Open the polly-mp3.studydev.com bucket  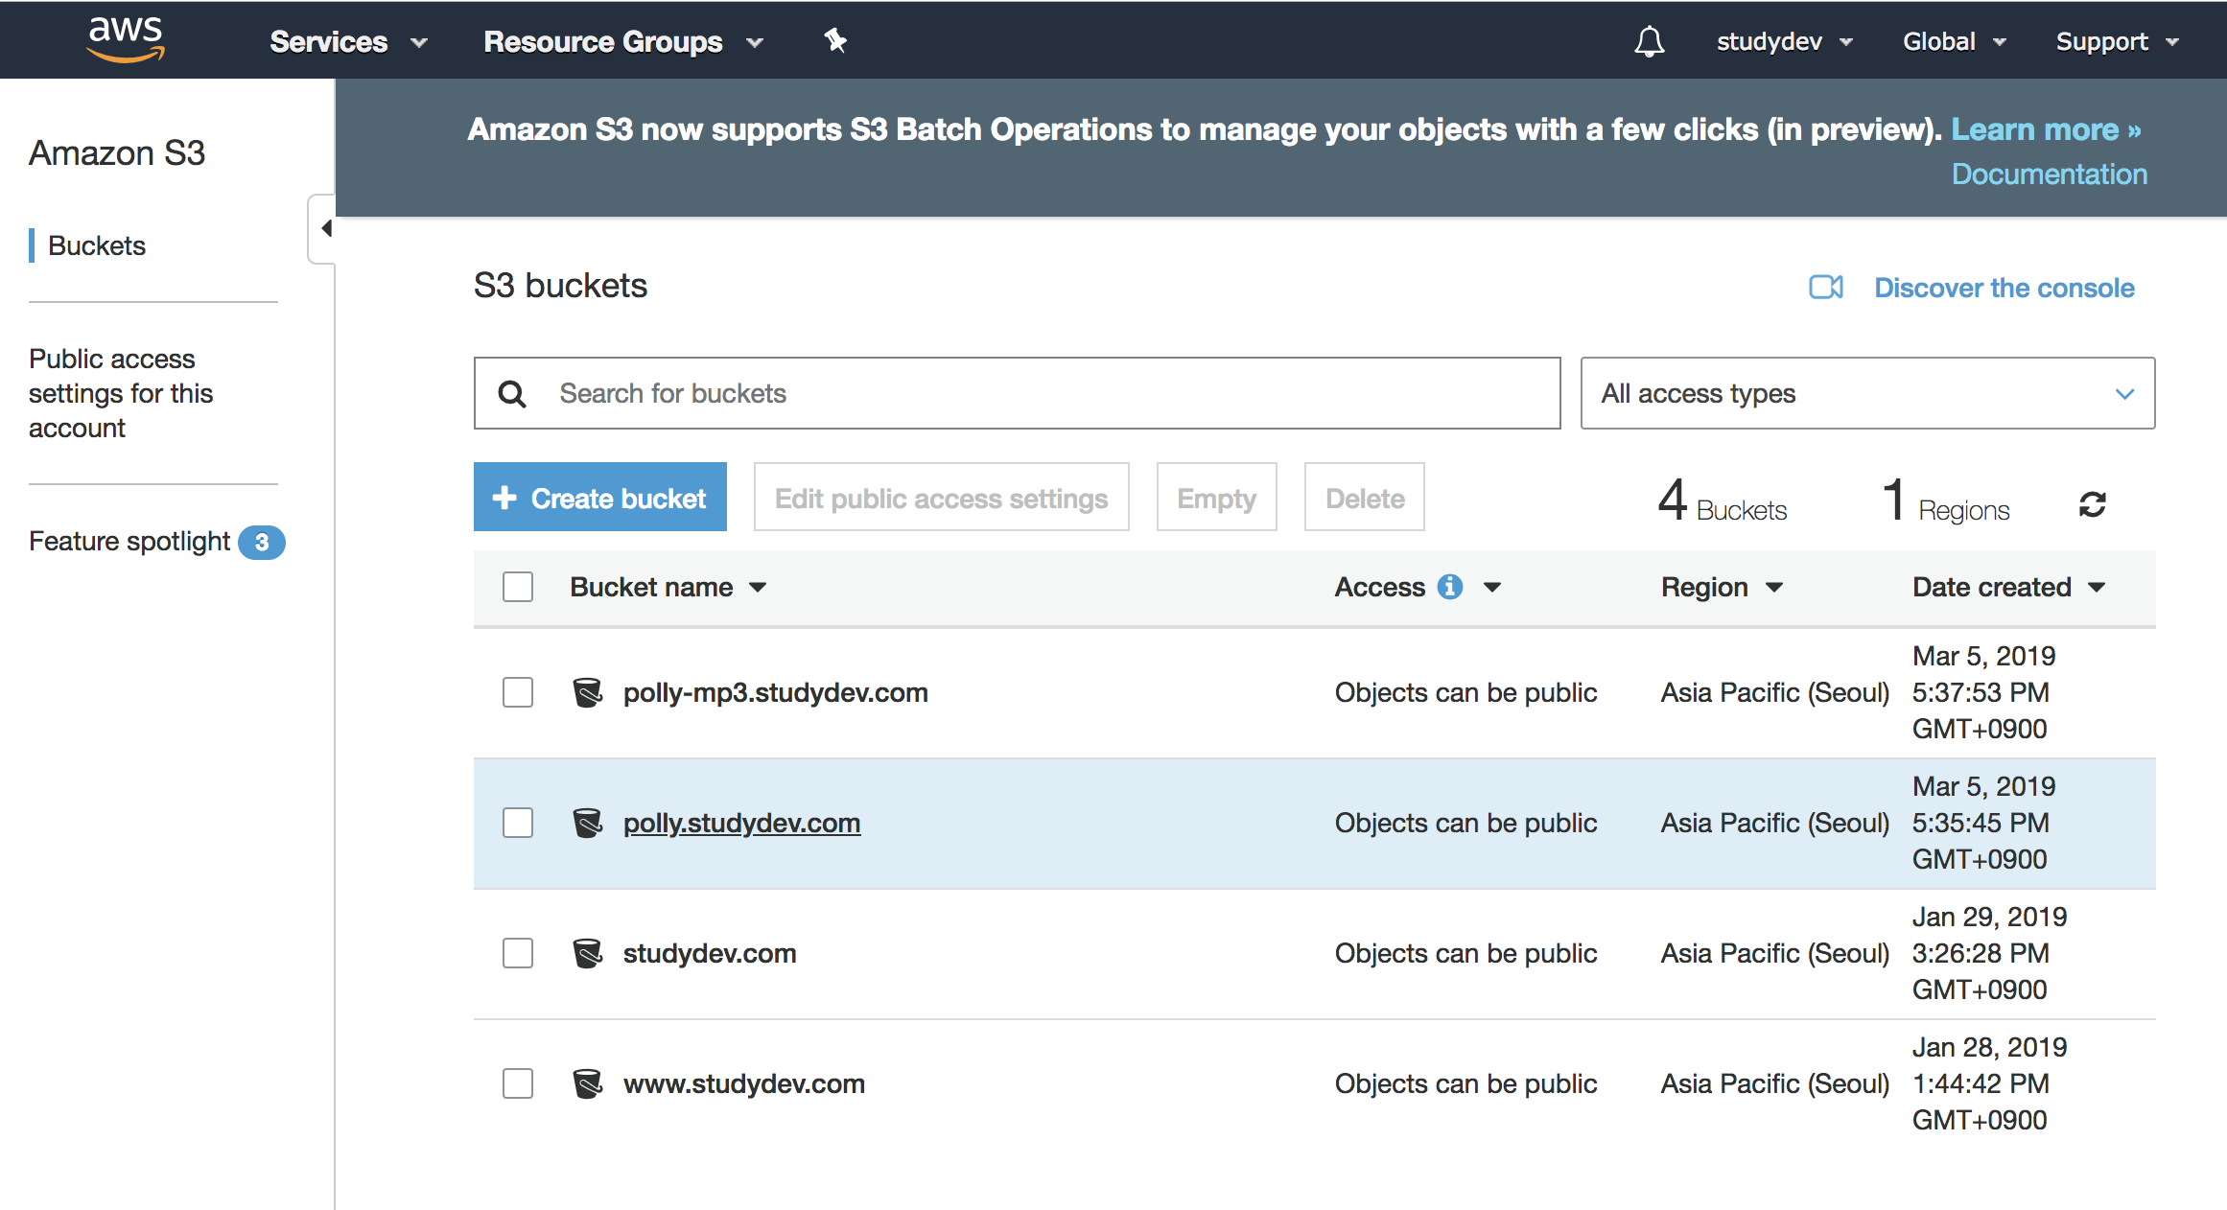click(x=776, y=692)
